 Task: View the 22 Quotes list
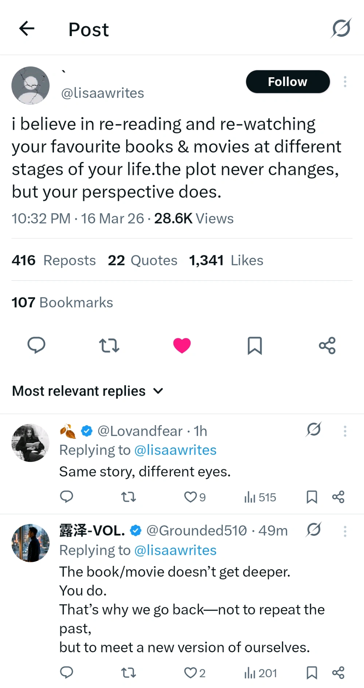[x=142, y=260]
